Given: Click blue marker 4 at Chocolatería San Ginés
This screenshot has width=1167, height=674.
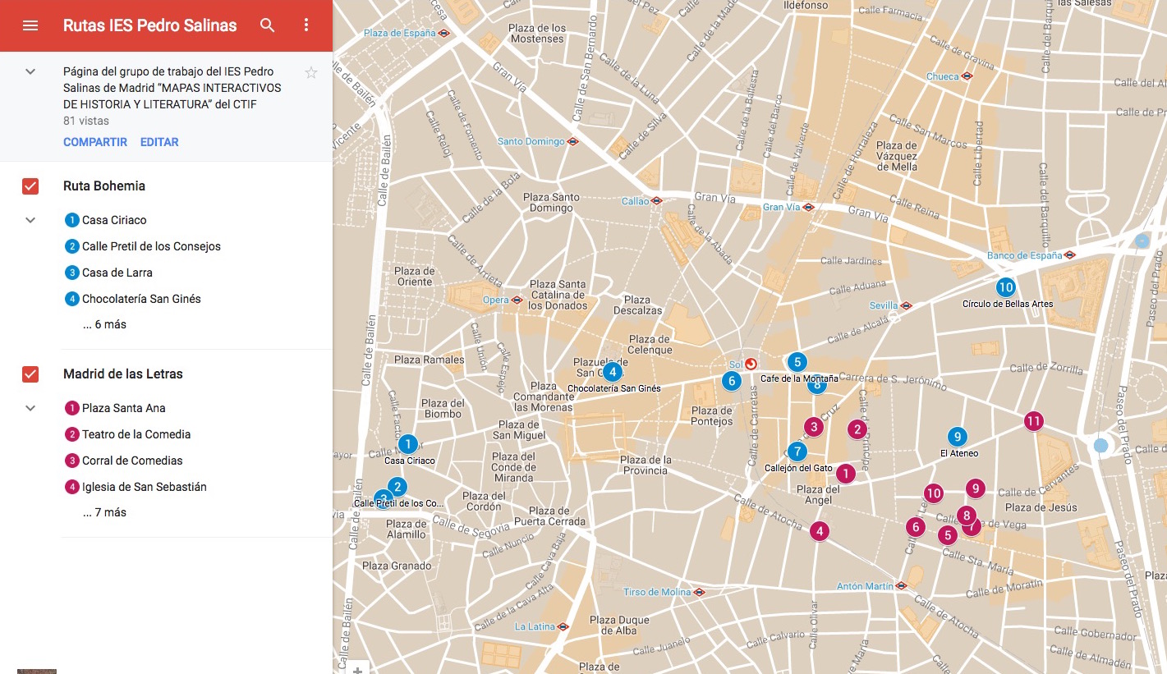Looking at the screenshot, I should (x=612, y=371).
